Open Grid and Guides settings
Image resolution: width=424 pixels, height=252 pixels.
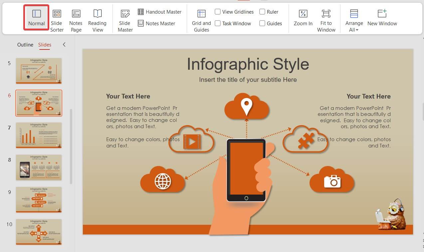[x=201, y=21]
